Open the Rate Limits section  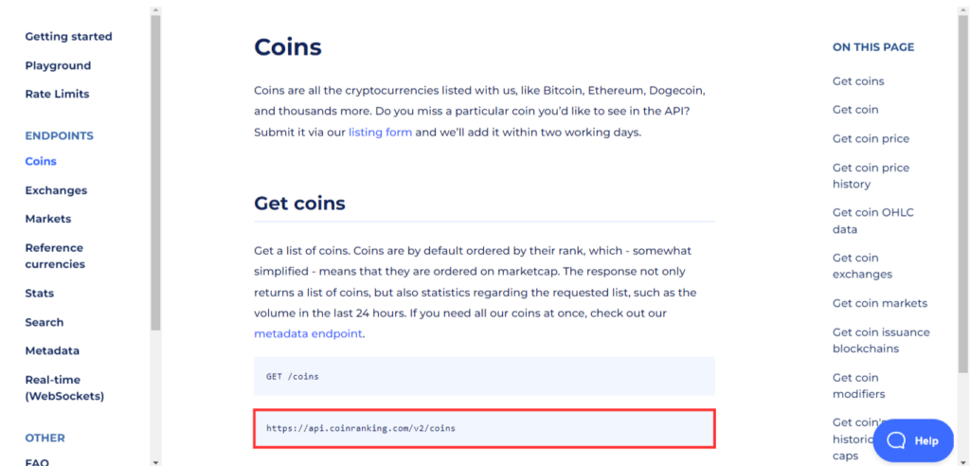click(57, 95)
